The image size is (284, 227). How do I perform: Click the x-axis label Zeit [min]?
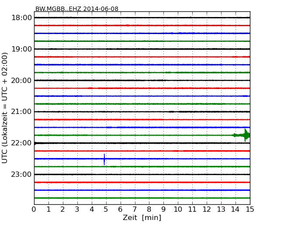[142, 217]
